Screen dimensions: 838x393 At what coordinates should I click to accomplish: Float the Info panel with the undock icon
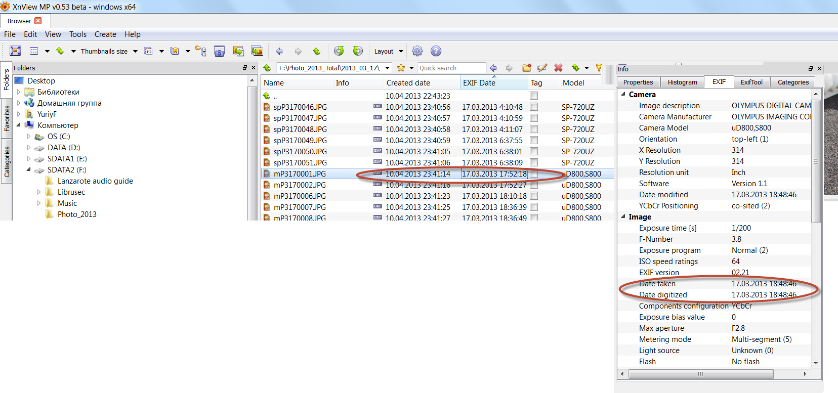click(x=811, y=68)
